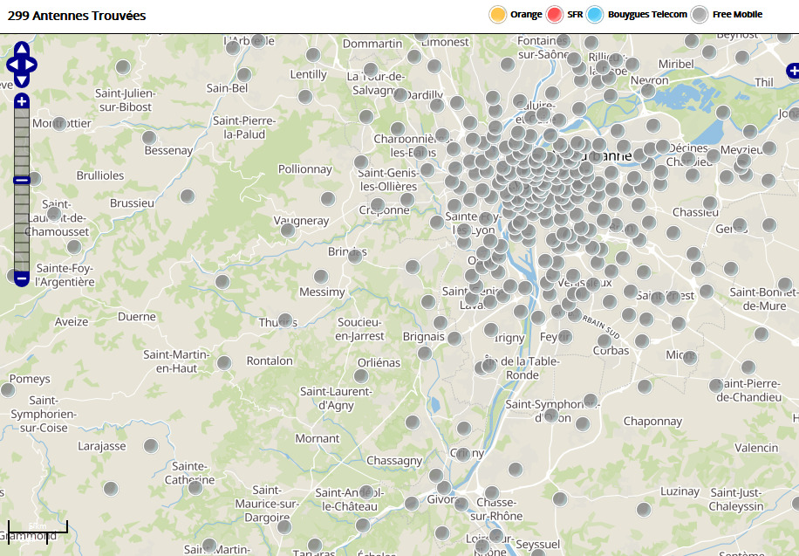Zoom in with the plus button

coord(22,101)
